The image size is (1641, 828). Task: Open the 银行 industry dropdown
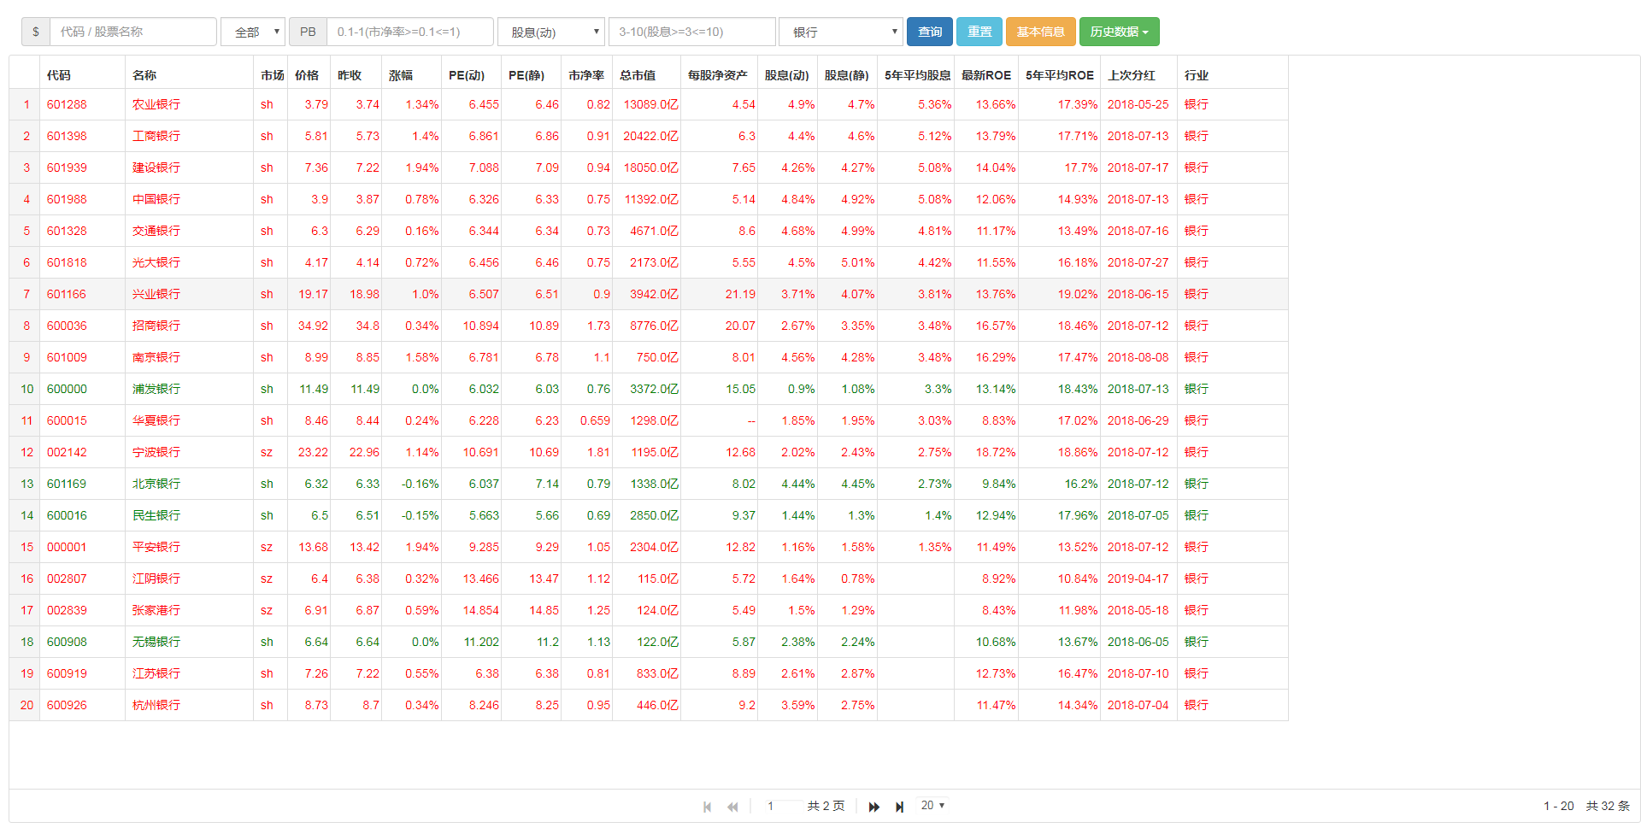pyautogui.click(x=841, y=32)
